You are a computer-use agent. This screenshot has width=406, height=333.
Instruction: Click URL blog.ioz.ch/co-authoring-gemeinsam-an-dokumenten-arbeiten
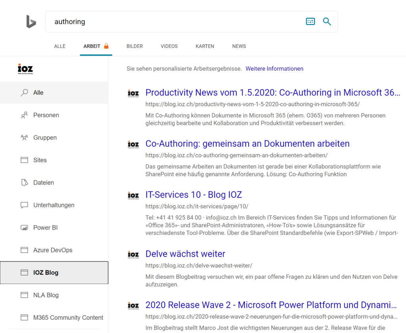(x=236, y=155)
